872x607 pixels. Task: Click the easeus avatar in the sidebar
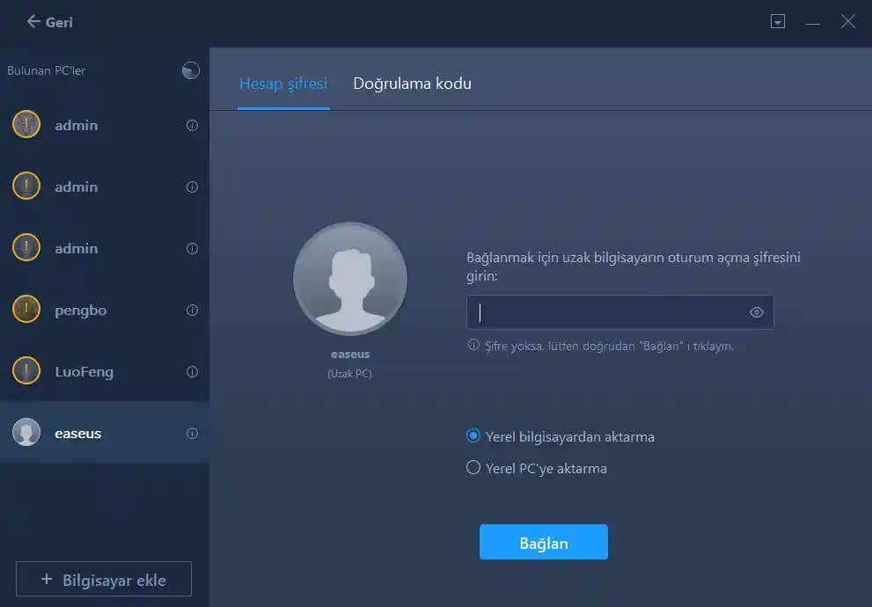pyautogui.click(x=26, y=433)
